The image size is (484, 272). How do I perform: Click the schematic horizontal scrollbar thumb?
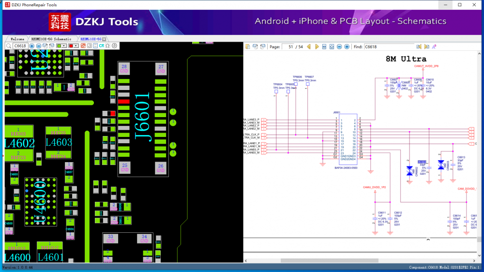329,260
